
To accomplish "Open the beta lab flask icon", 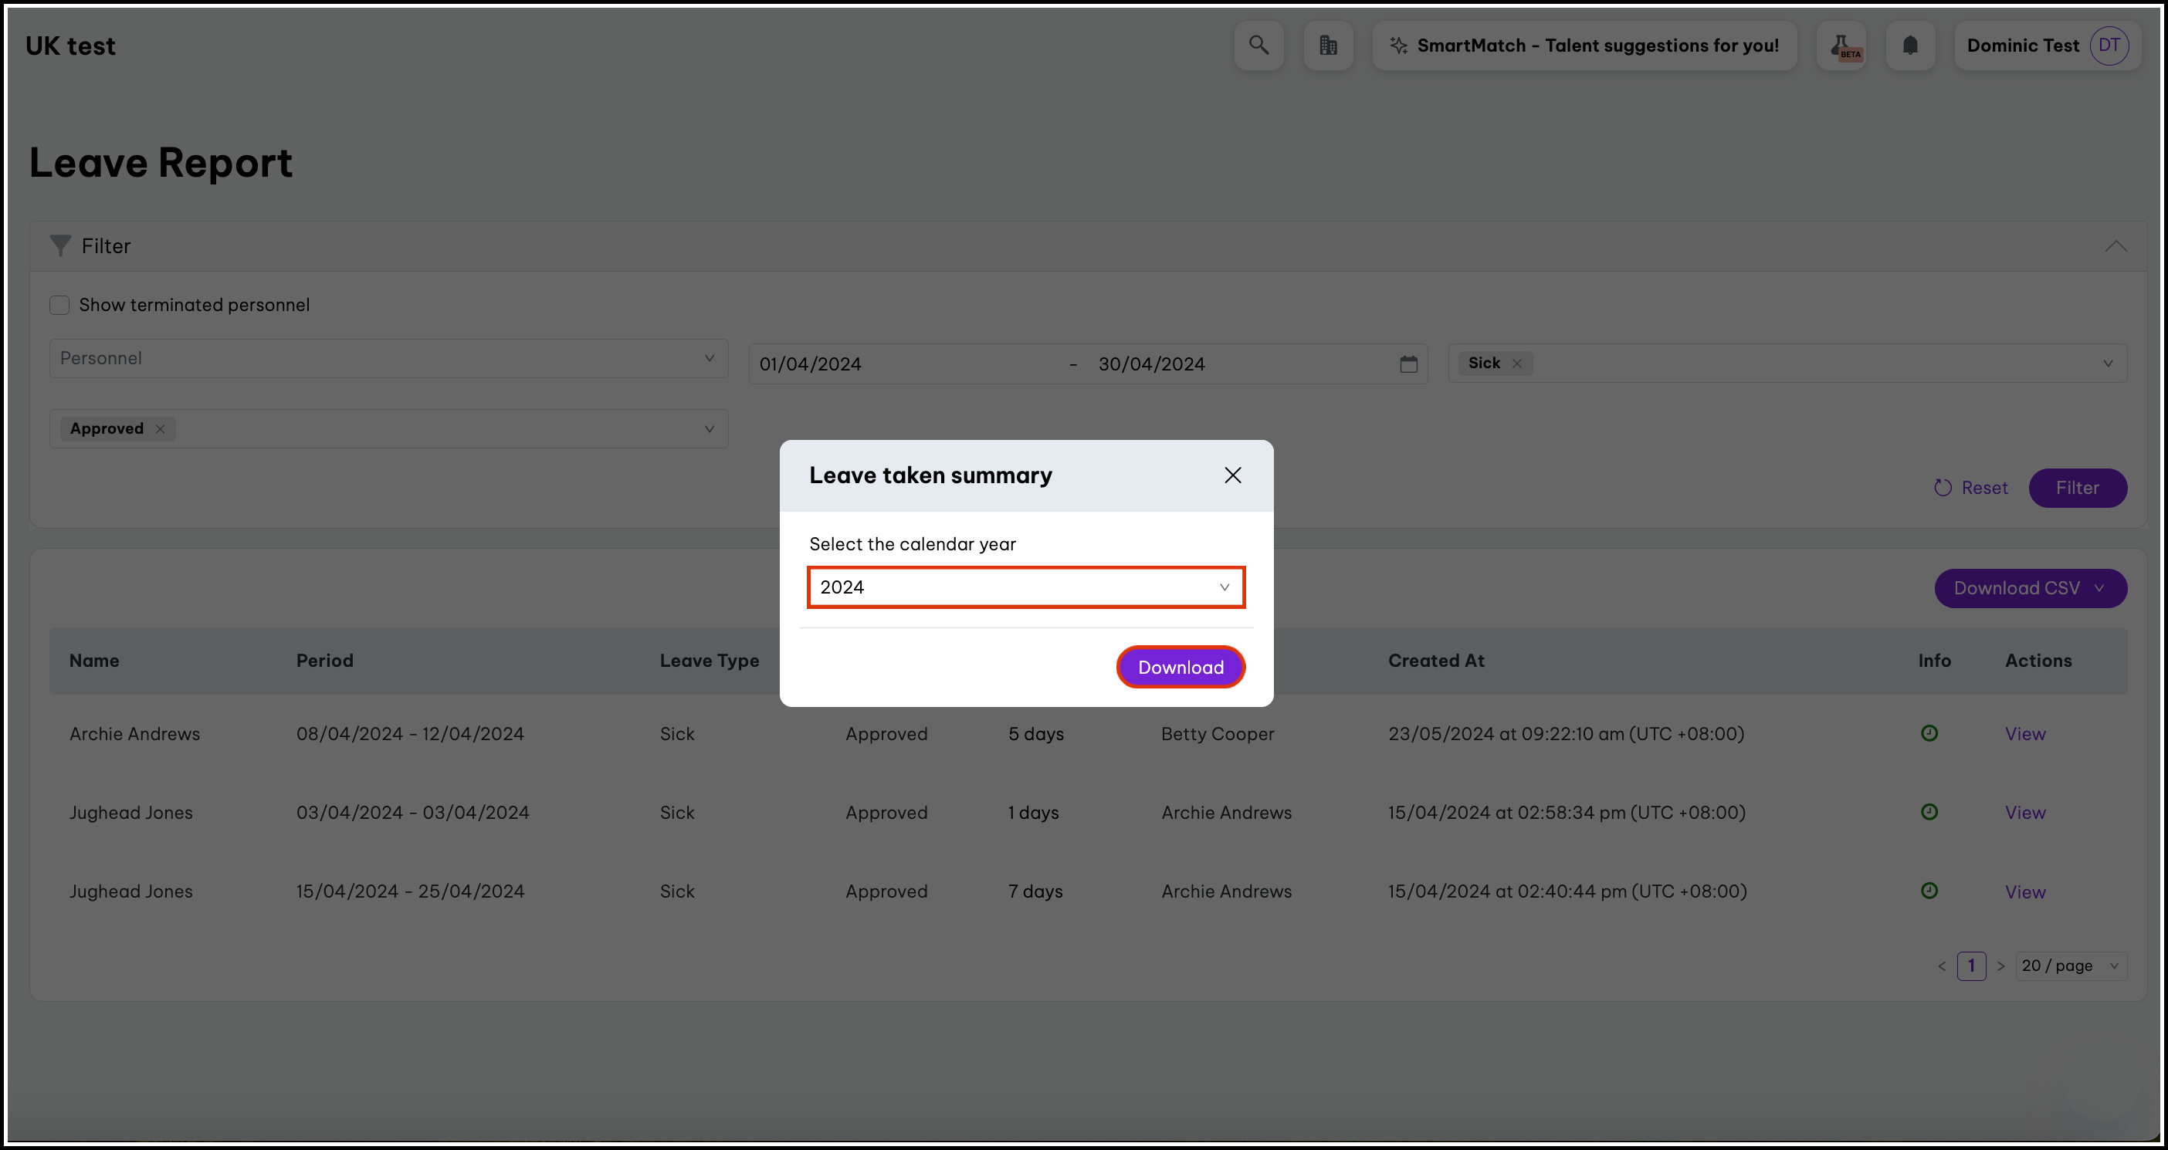I will 1841,46.
